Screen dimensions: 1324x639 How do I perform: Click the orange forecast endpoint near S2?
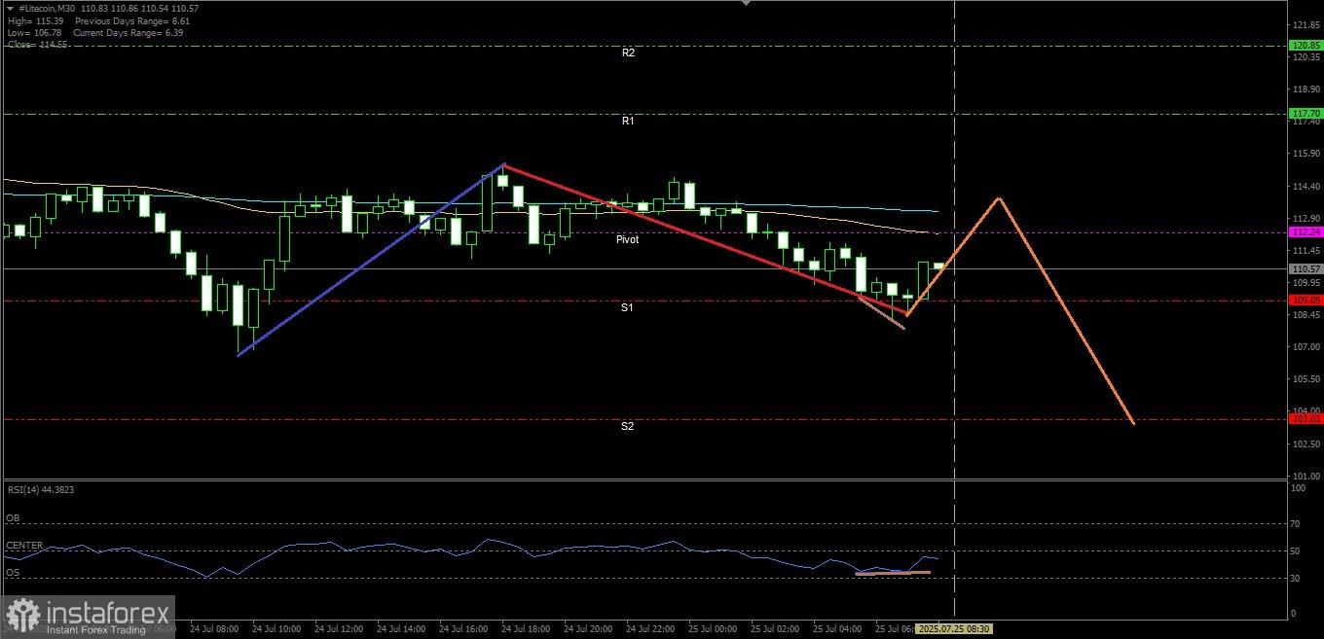1133,423
